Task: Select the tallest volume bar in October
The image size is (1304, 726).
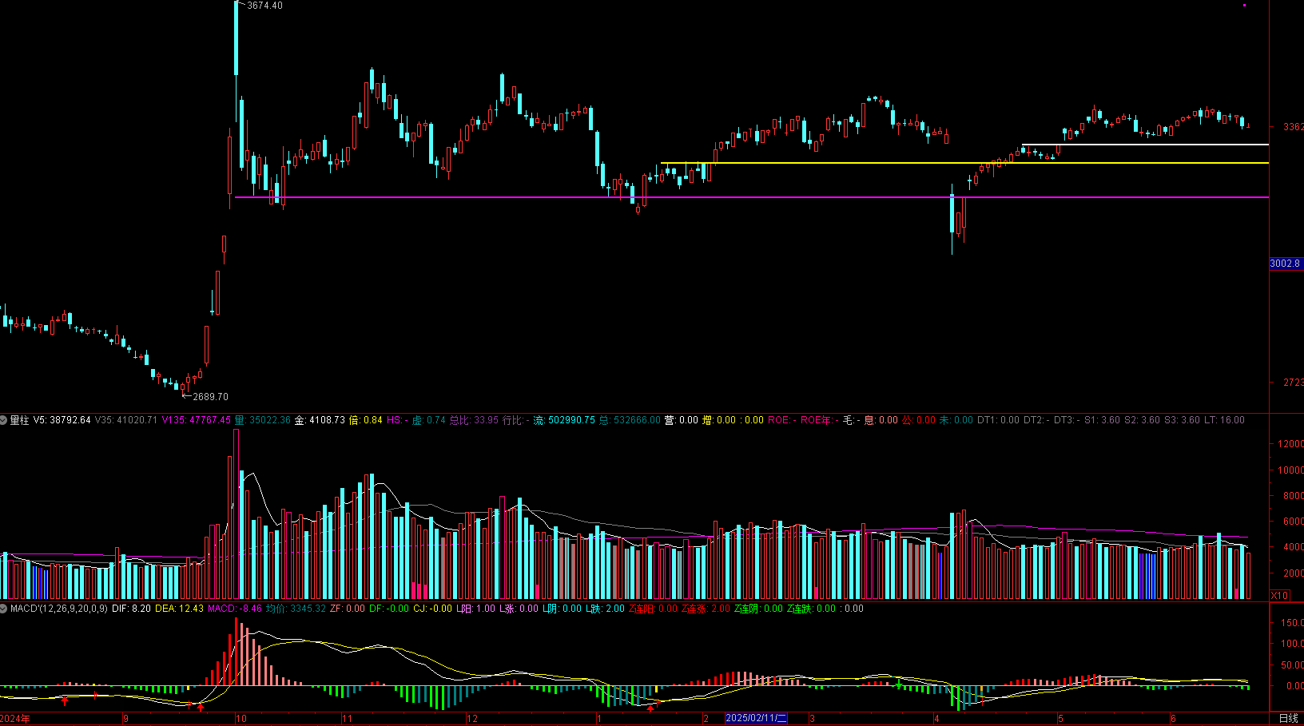Action: pyautogui.click(x=236, y=514)
